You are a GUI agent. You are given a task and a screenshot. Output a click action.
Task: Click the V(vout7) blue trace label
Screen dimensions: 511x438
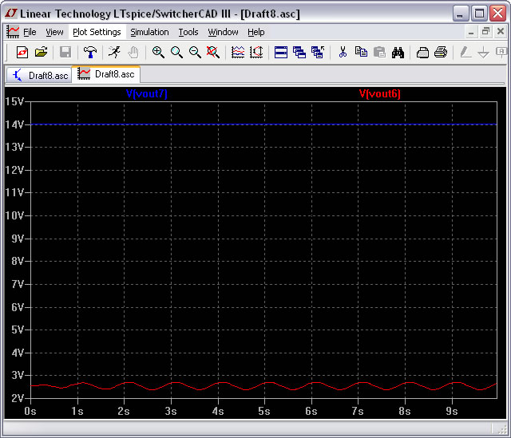tap(147, 94)
